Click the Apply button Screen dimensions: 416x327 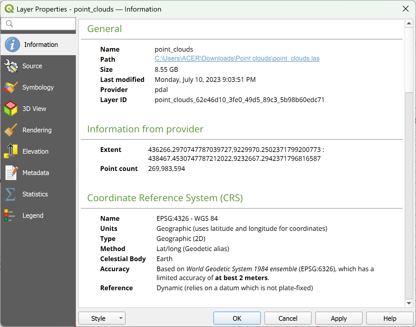click(339, 318)
